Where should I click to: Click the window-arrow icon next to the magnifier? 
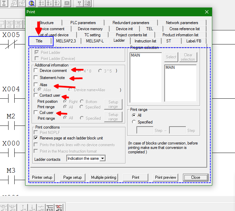coord(22,3)
